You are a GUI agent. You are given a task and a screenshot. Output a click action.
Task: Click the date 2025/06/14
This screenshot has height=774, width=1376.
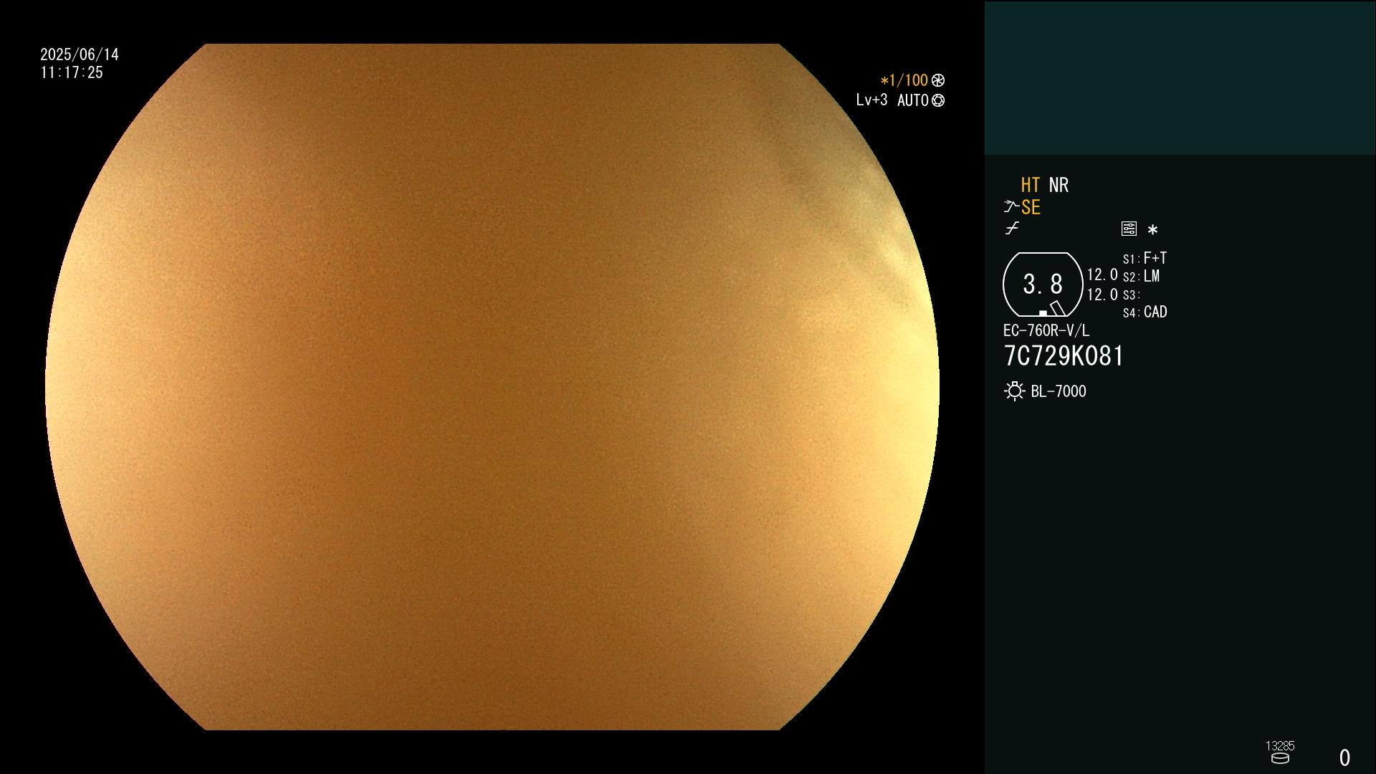coord(80,54)
